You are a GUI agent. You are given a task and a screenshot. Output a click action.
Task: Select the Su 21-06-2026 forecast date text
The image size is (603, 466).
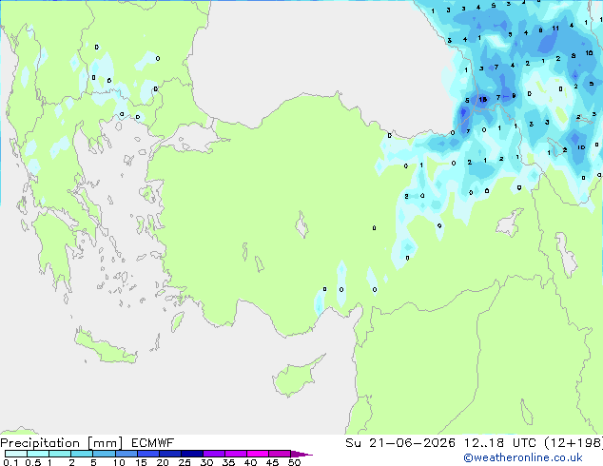pyautogui.click(x=400, y=443)
